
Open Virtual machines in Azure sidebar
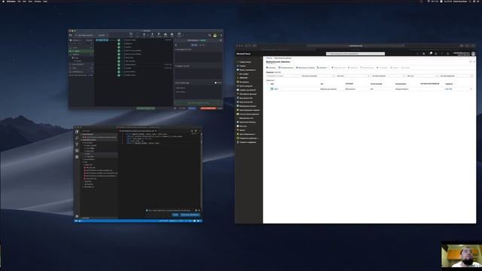(247, 106)
